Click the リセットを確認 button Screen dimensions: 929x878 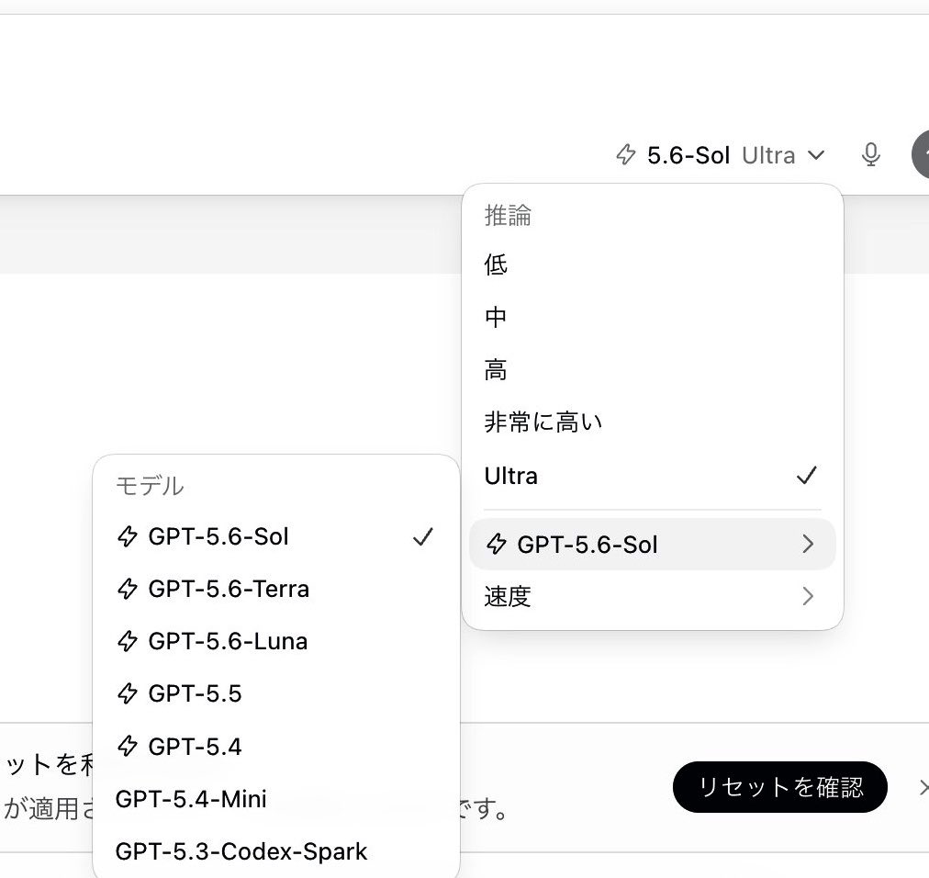tap(779, 787)
